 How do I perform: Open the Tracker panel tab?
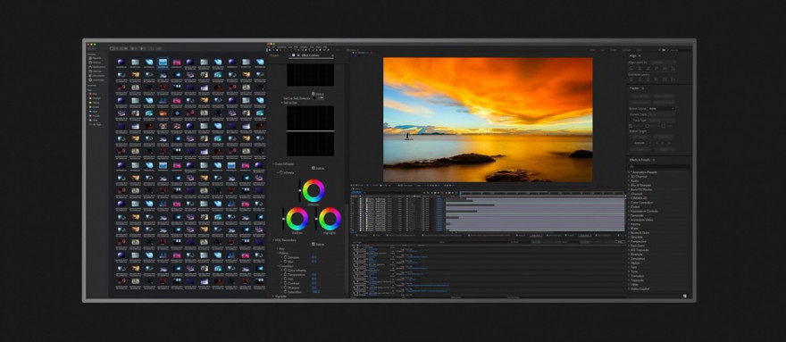coord(635,88)
